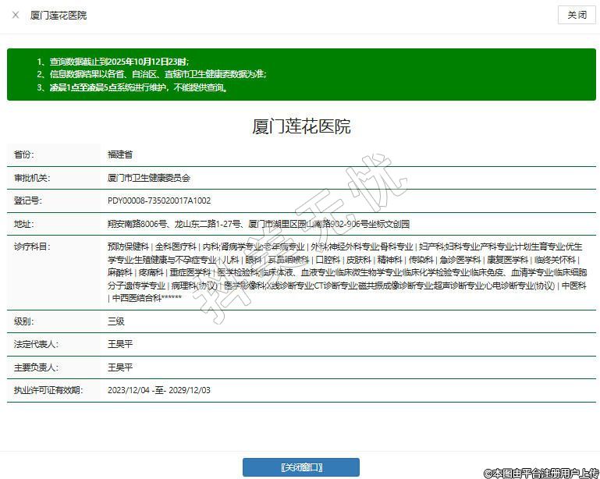Click the 法定代表人 row label
This screenshot has width=600, height=479.
point(36,344)
